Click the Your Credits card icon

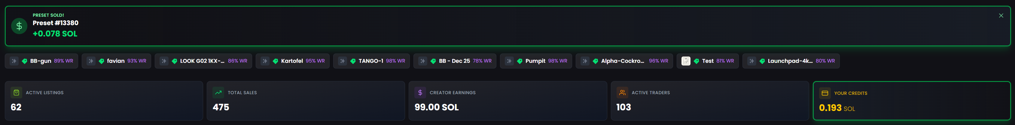pos(825,93)
